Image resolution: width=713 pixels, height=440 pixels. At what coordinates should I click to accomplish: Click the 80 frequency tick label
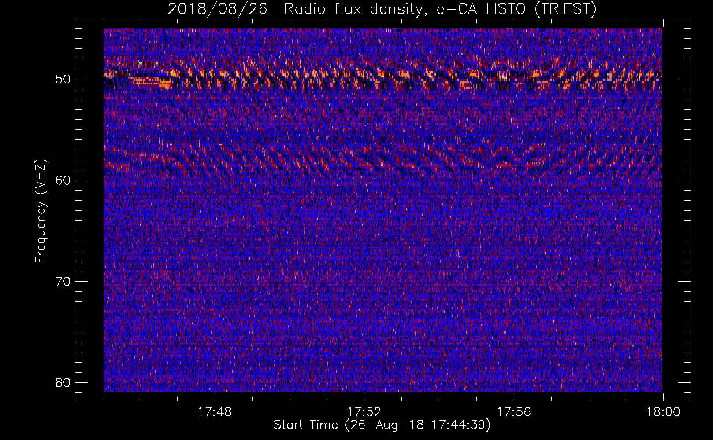[63, 382]
